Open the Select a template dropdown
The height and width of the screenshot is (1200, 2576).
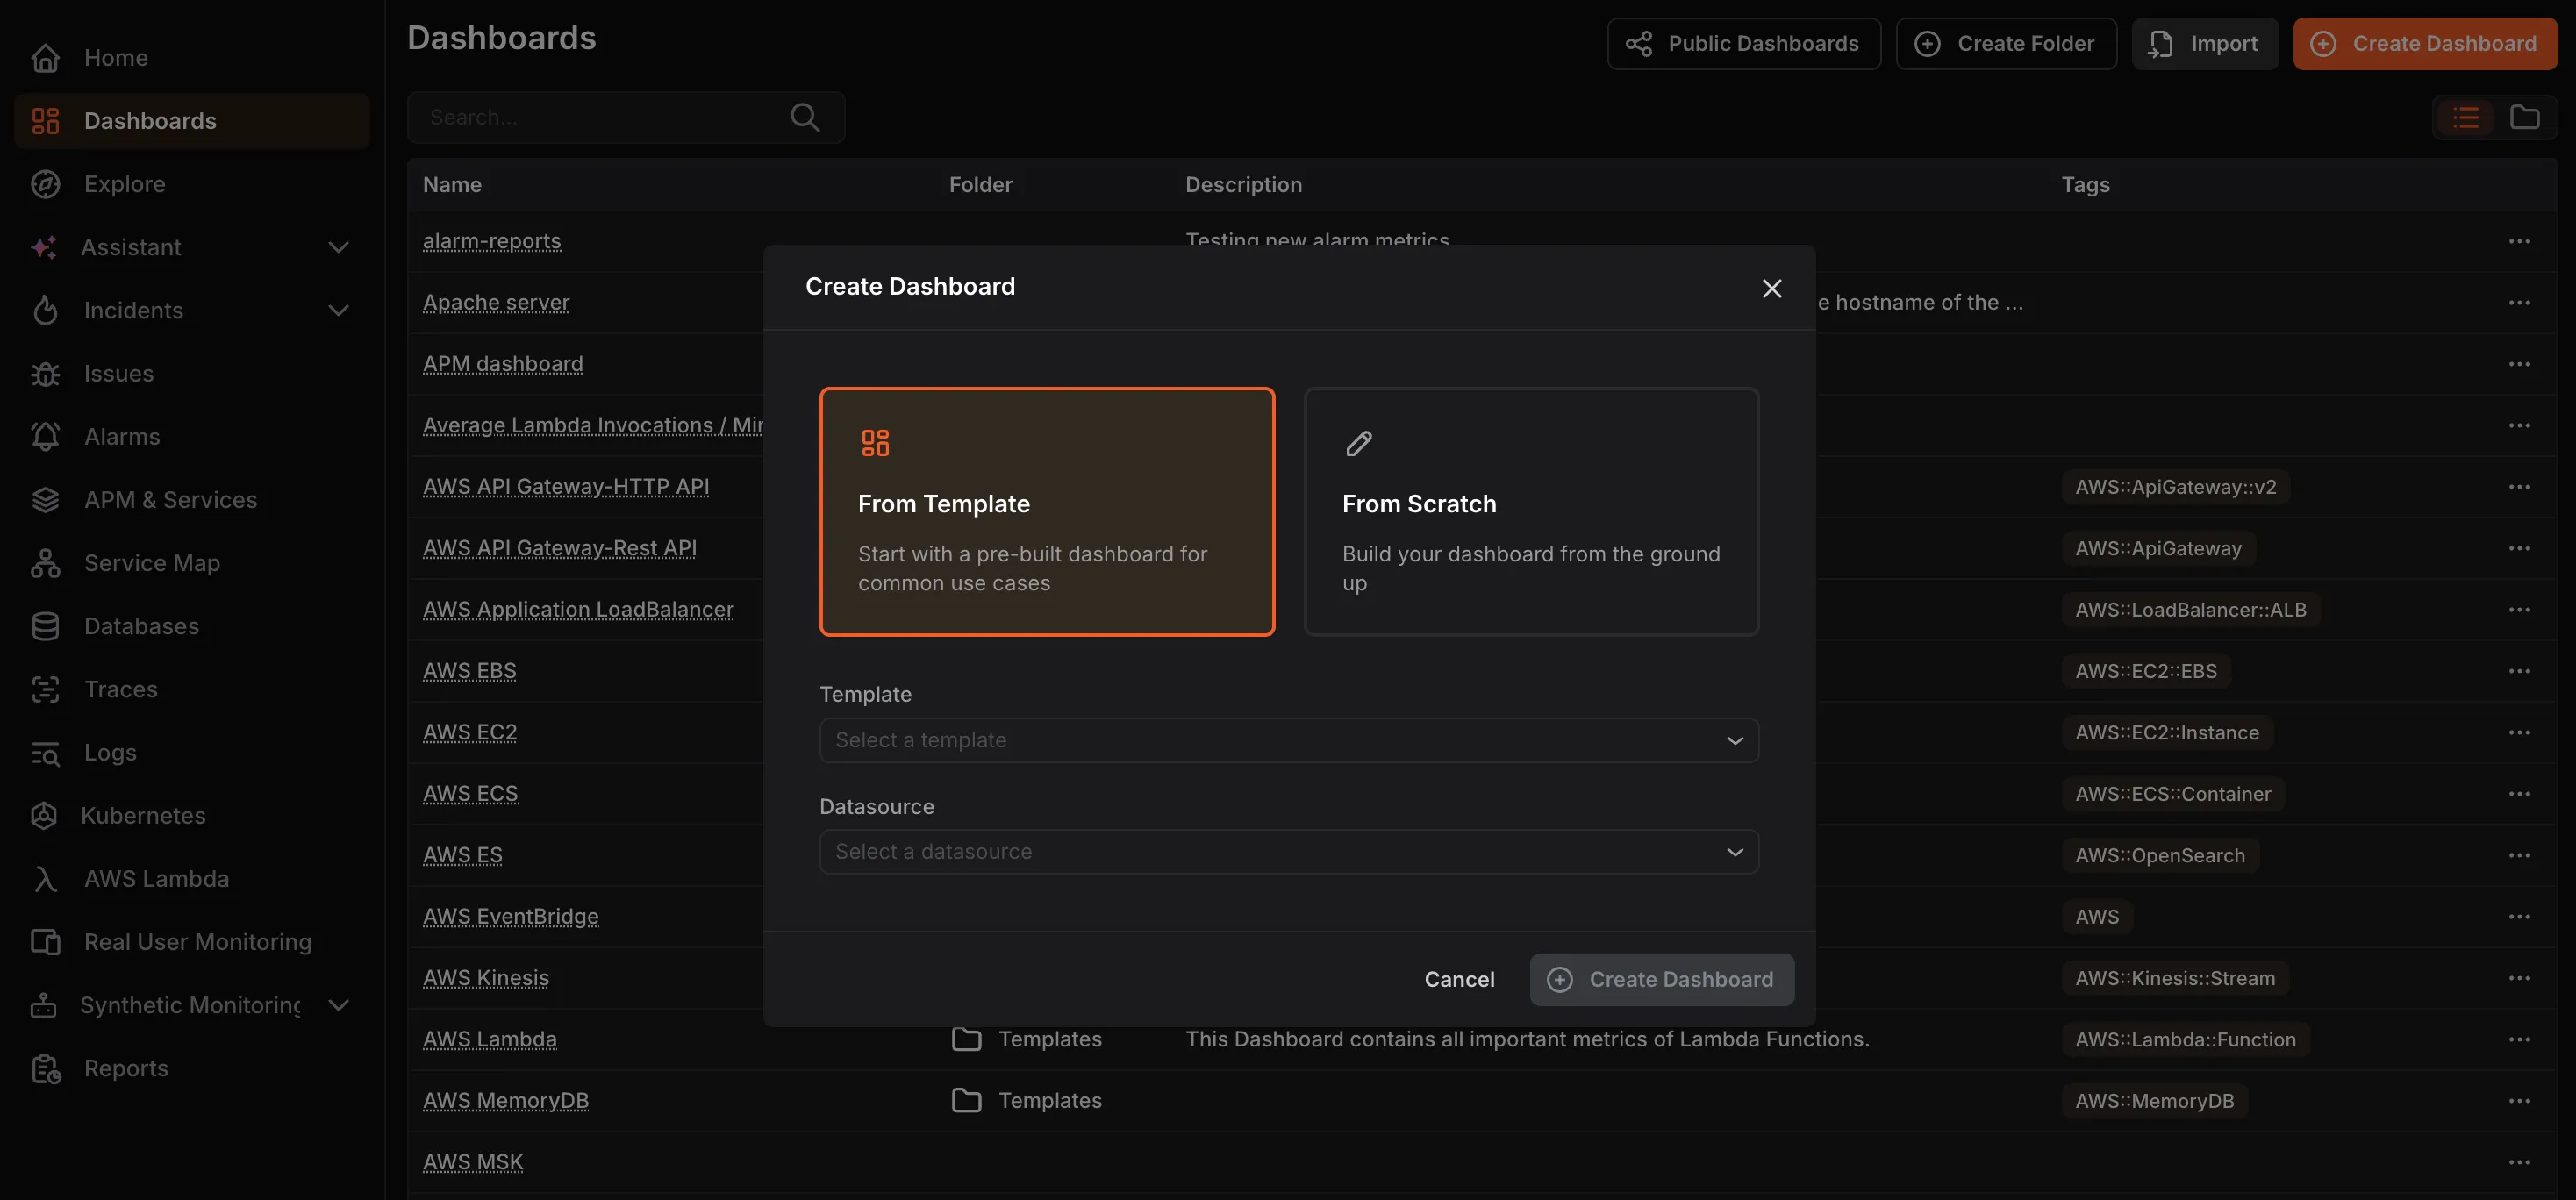(1289, 740)
